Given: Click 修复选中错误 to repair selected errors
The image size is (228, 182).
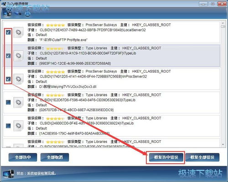Looking at the screenshot, I should point(166,157).
